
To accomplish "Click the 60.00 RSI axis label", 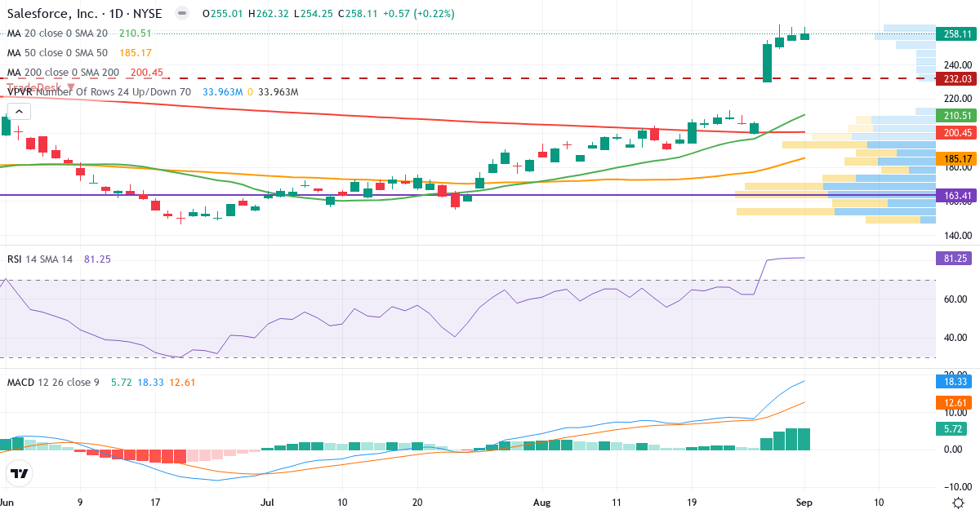I will [x=955, y=299].
